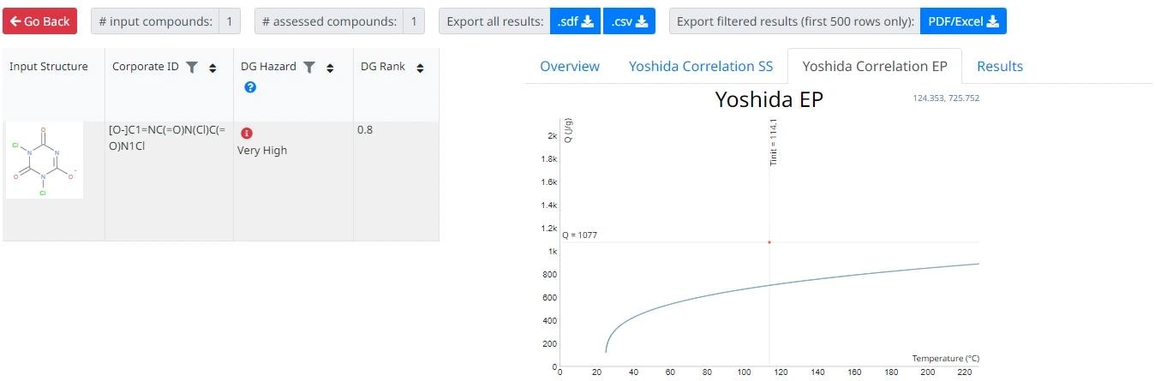The height and width of the screenshot is (381, 1155).
Task: Click the input compounds count badge
Action: tap(229, 21)
